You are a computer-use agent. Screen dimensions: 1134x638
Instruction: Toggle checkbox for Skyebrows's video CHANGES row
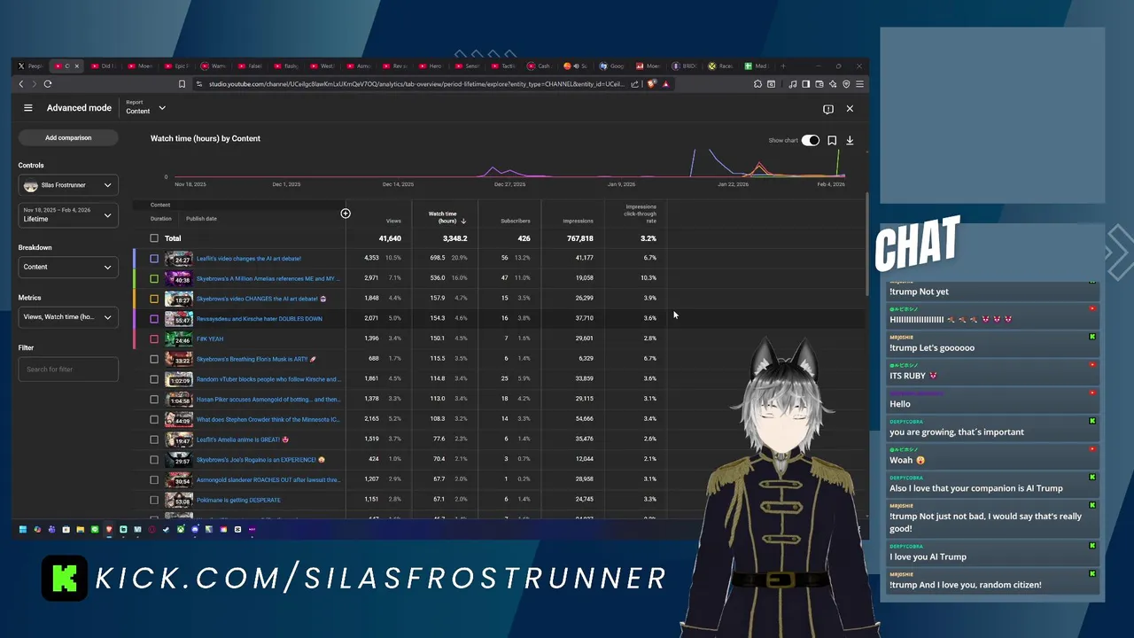tap(154, 299)
